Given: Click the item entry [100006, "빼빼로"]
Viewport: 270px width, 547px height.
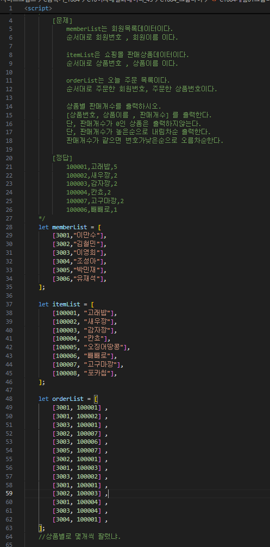Looking at the screenshot, I should [85, 356].
